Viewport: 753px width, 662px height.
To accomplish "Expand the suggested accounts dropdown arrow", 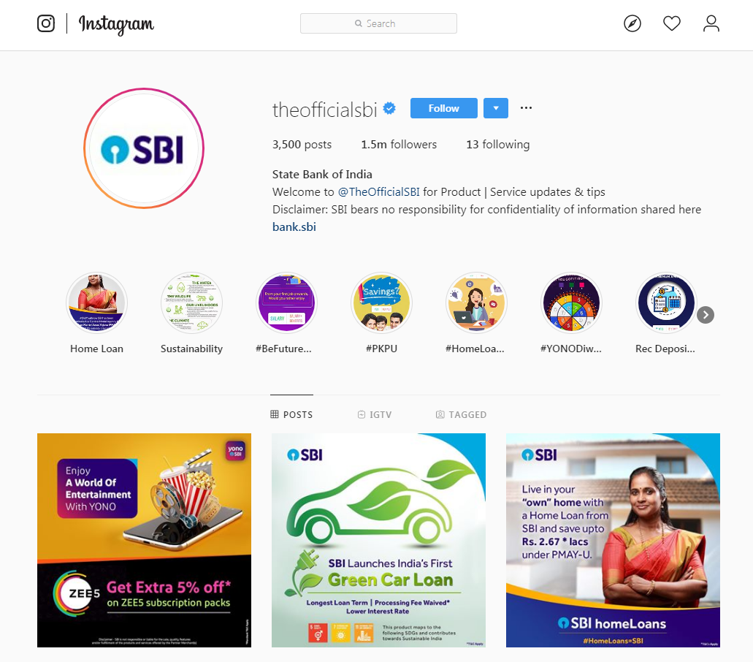I will click(496, 108).
